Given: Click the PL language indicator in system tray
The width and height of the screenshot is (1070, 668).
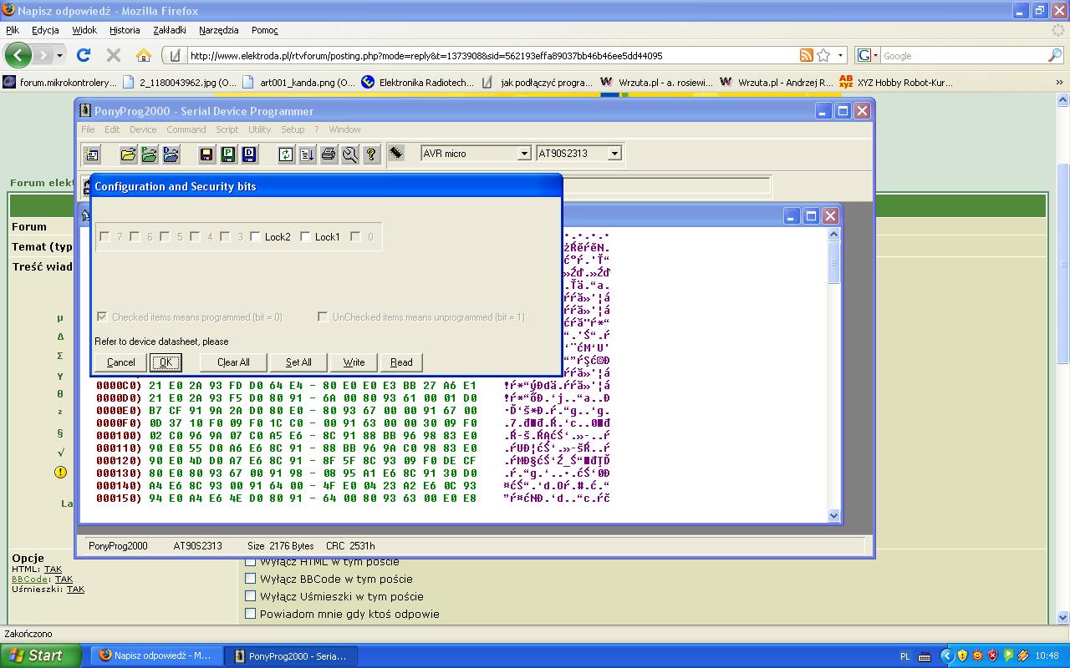Looking at the screenshot, I should 904,656.
